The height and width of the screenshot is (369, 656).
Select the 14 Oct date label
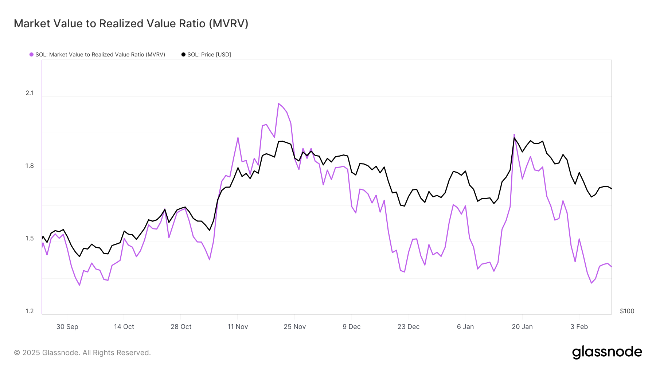coord(124,327)
